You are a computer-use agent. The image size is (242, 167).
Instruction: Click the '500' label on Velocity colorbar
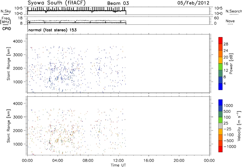(x=227, y=112)
